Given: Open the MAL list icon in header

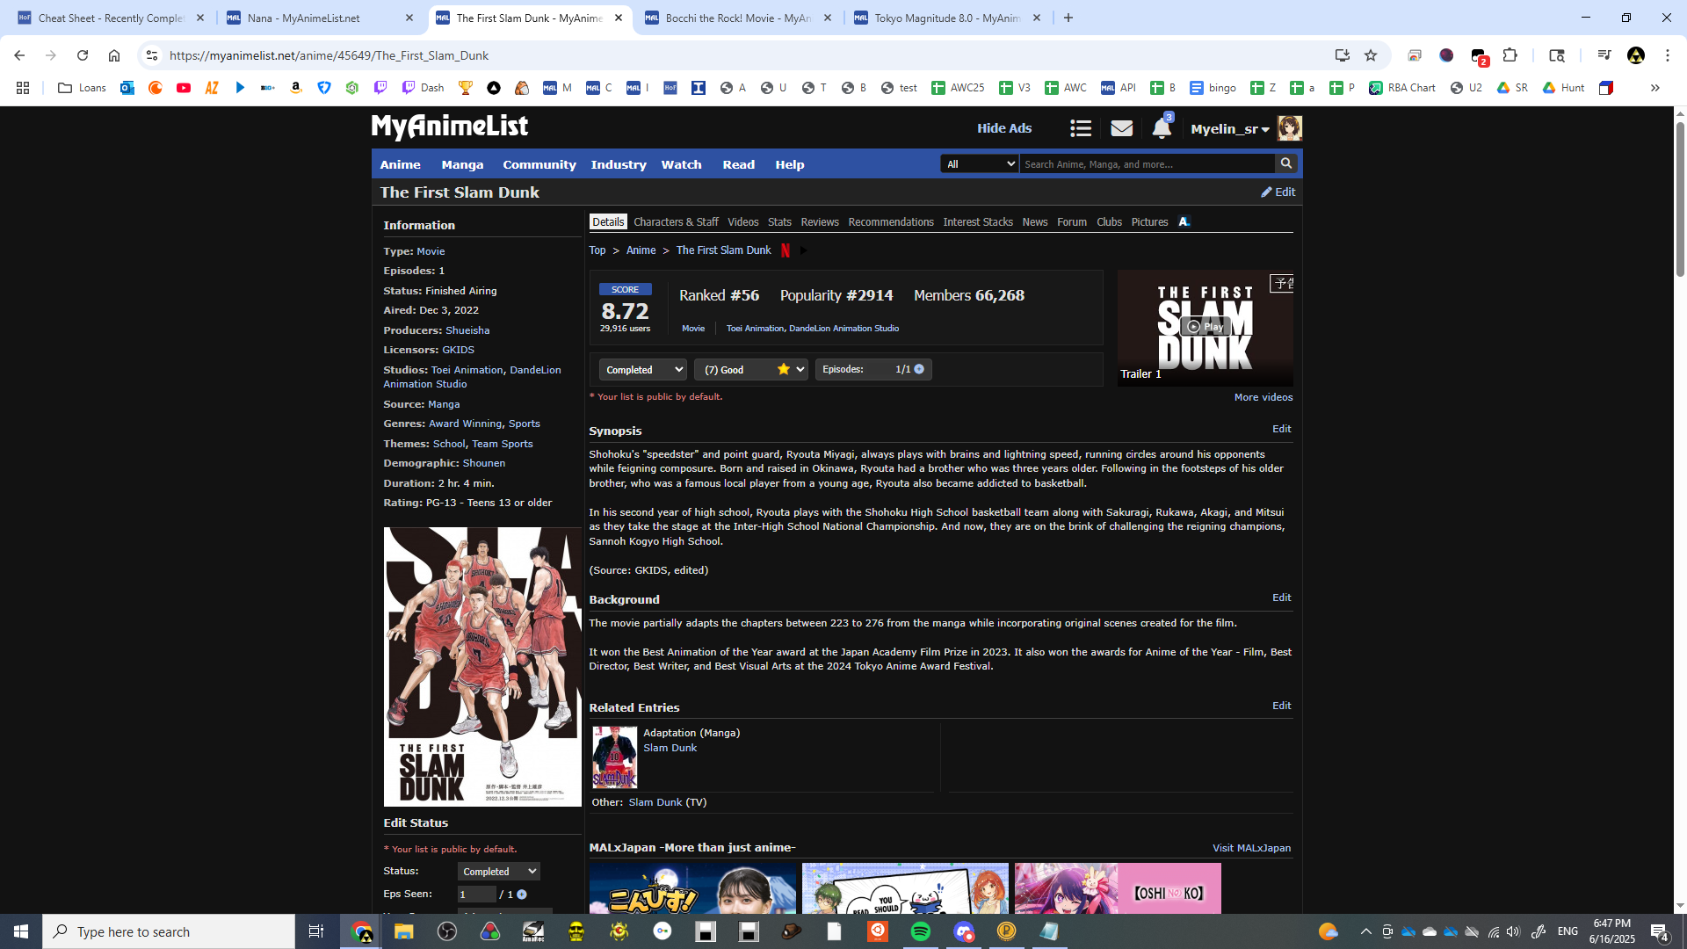Looking at the screenshot, I should (1080, 129).
